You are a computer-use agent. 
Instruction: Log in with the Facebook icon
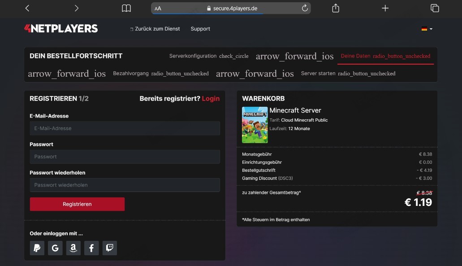pyautogui.click(x=91, y=248)
